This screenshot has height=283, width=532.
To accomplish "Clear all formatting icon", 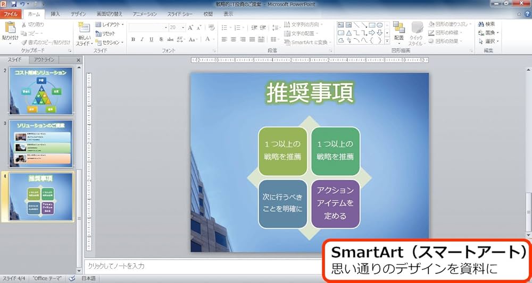I will (x=212, y=28).
